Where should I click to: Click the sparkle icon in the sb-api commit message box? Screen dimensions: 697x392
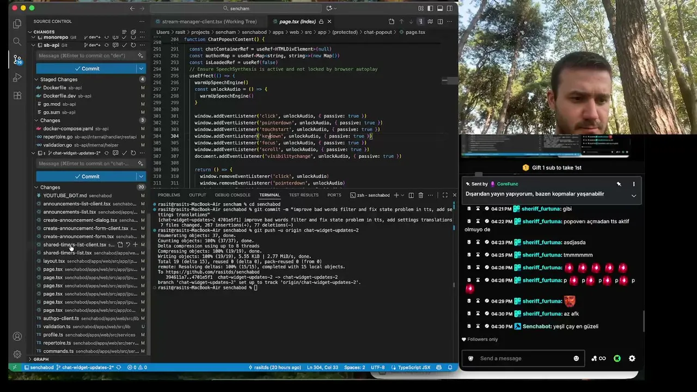point(140,56)
